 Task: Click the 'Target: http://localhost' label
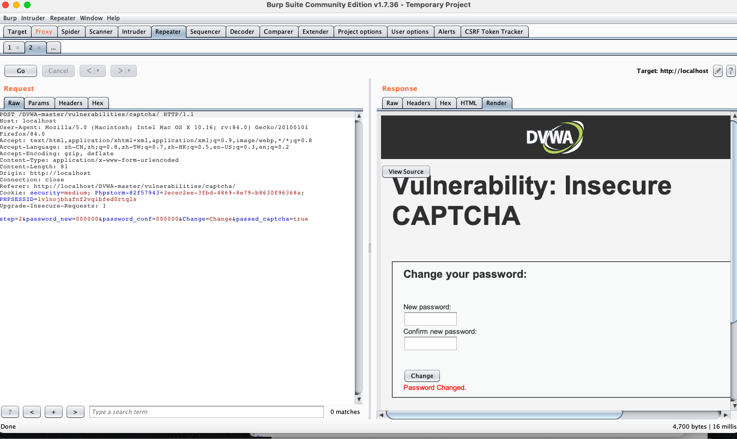(x=673, y=71)
